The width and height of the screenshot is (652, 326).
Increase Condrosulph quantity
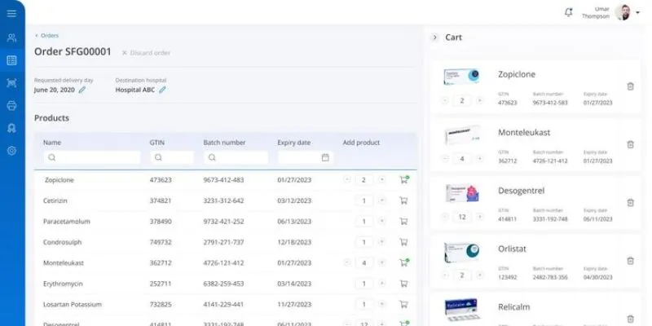[381, 242]
